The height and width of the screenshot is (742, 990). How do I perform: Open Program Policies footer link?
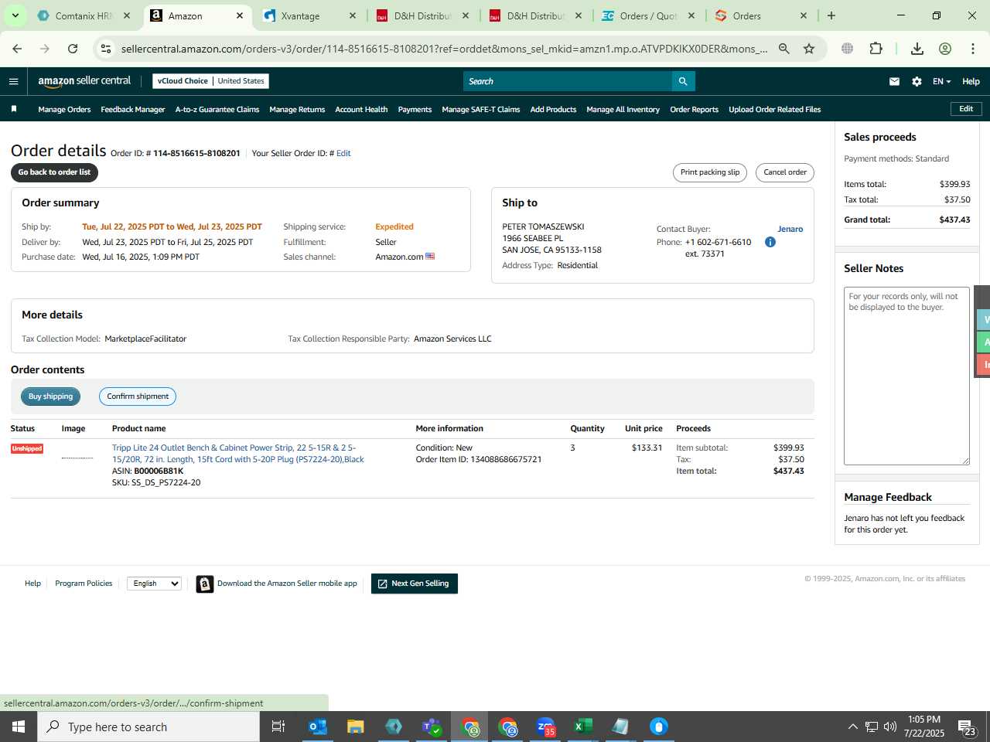(84, 584)
